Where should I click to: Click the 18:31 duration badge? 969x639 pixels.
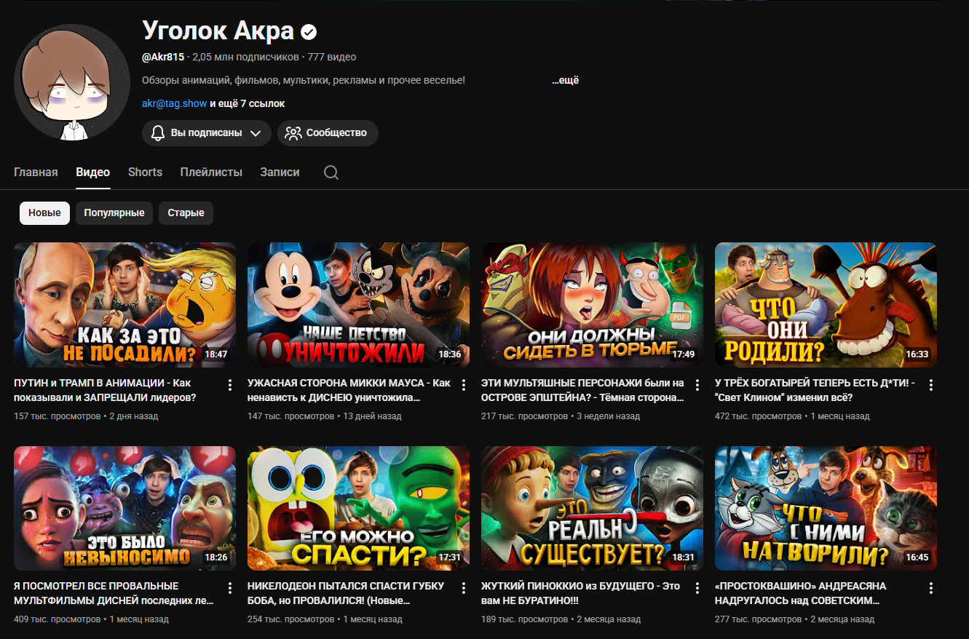(684, 557)
